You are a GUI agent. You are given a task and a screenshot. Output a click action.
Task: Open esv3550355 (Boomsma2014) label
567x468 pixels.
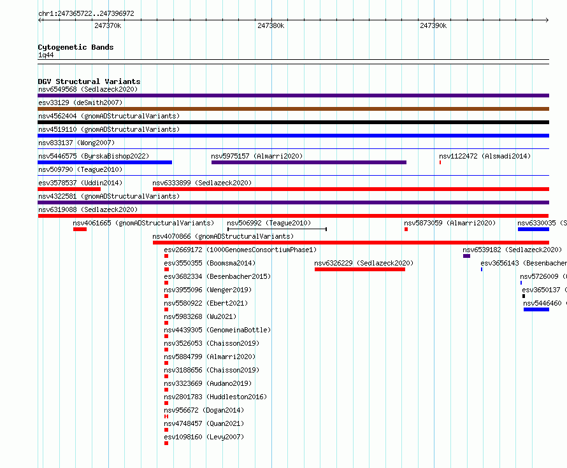(x=210, y=263)
